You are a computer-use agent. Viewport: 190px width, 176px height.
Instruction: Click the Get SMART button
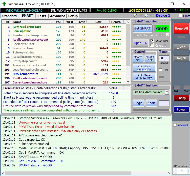(142, 28)
